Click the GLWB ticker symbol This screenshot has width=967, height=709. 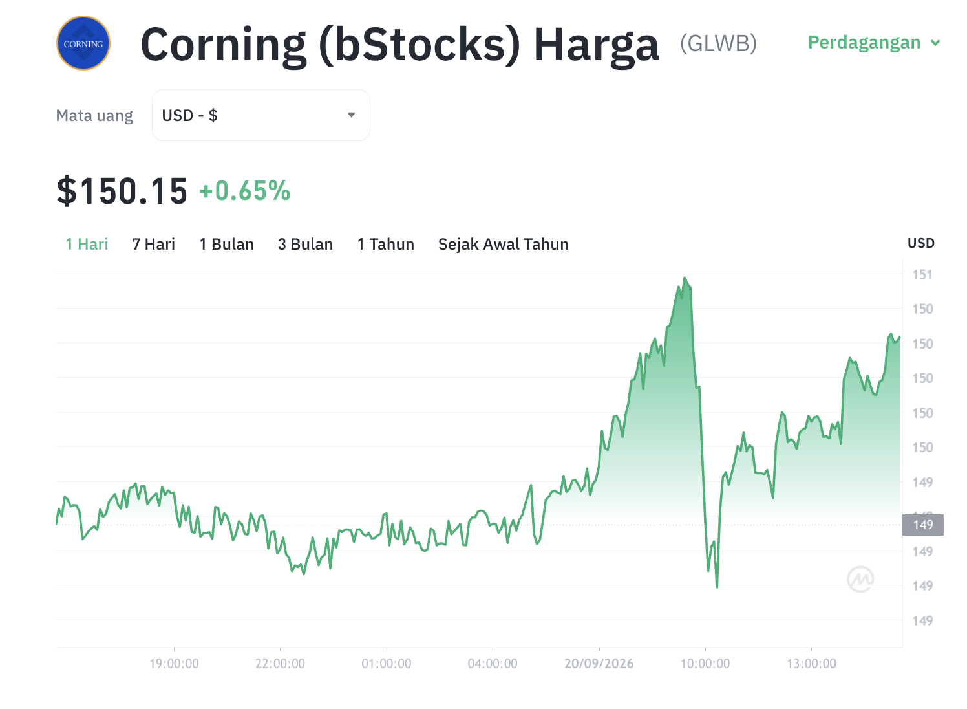point(718,43)
